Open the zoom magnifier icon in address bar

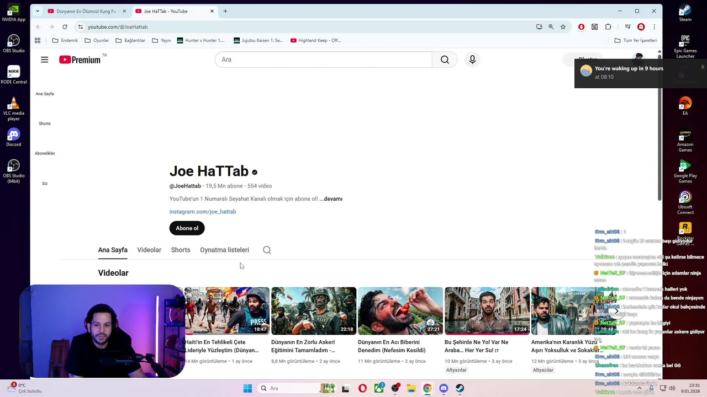coord(551,26)
